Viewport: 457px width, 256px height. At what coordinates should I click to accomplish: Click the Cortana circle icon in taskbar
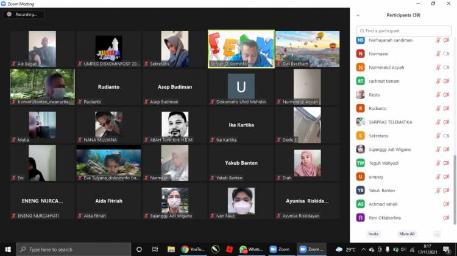click(x=139, y=249)
